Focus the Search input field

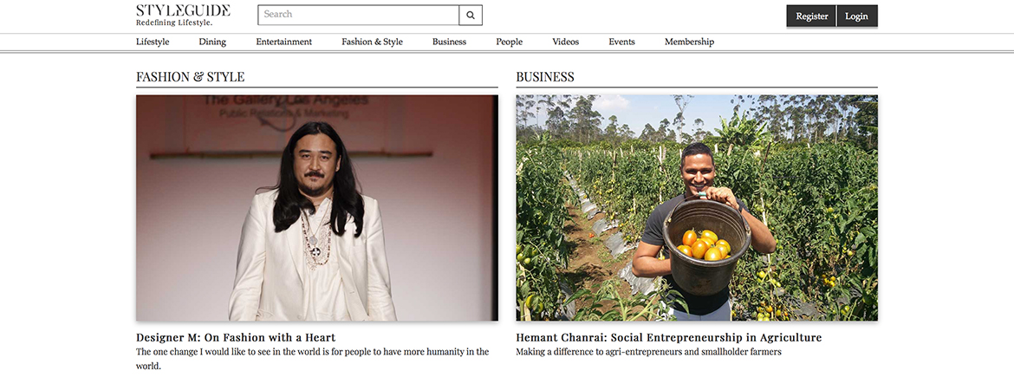[x=358, y=15]
